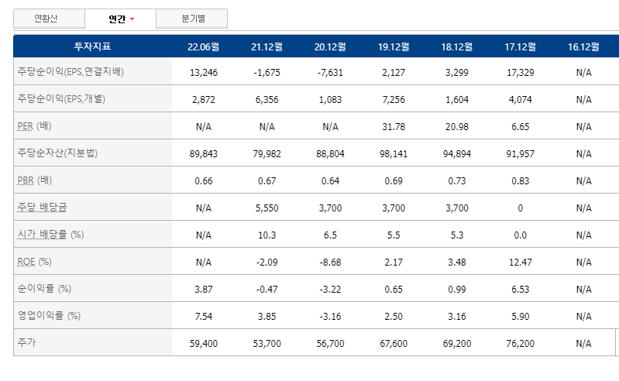Image resolution: width=619 pixels, height=381 pixels.
Task: Click net margin value 6.53
Action: [x=521, y=290]
